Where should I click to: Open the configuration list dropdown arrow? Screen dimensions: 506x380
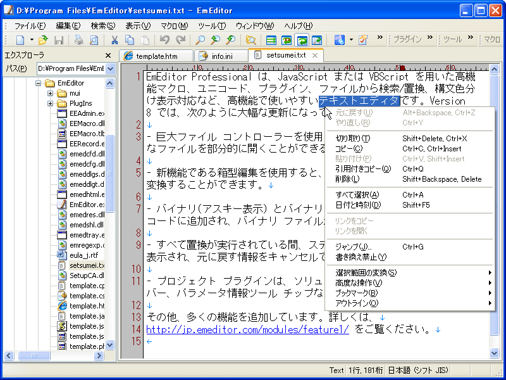coord(351,40)
